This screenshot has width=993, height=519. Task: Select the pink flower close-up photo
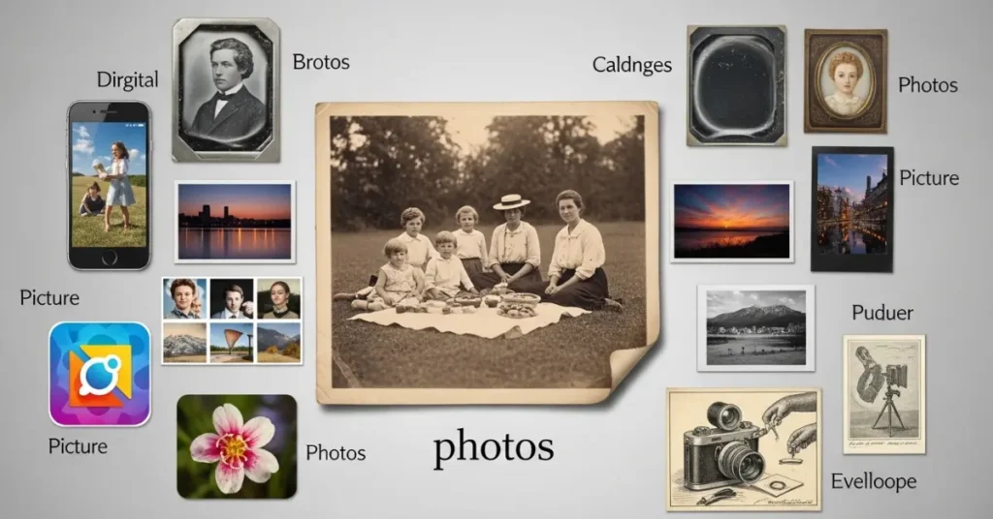click(x=237, y=446)
